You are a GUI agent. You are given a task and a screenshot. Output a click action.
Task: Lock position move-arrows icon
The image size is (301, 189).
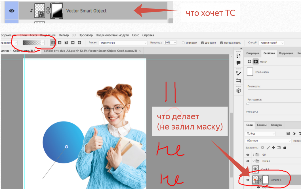(x=273, y=148)
